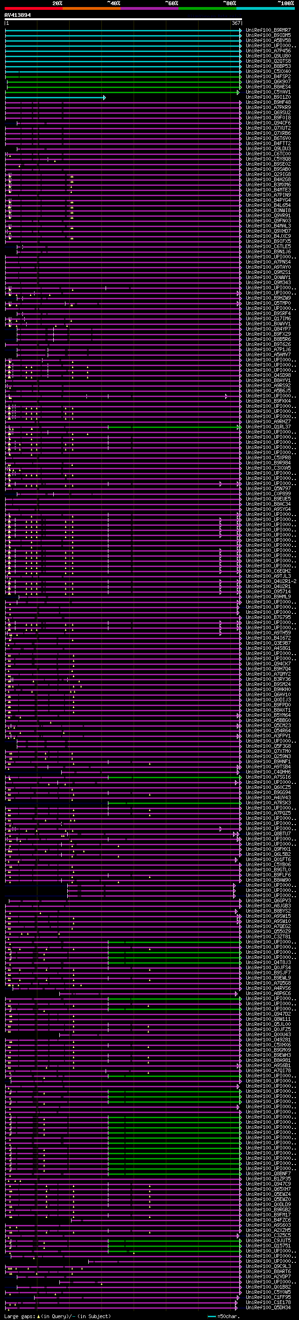Click the label UniRef100_Q8BTU7
This screenshot has height=1320, width=299.
click(268, 833)
